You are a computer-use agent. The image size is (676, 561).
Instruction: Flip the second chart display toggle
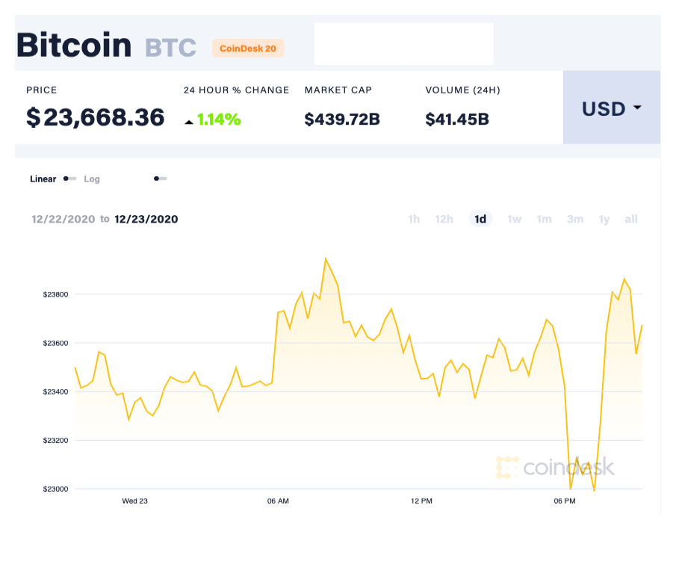159,179
